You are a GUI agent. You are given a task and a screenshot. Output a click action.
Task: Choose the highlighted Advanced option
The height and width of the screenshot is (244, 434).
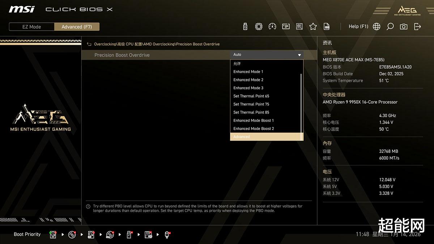pyautogui.click(x=267, y=137)
